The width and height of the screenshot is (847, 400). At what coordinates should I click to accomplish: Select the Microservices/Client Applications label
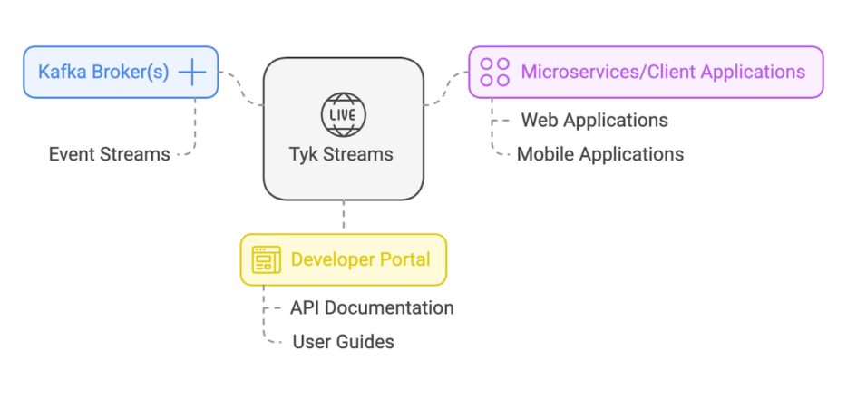click(x=663, y=72)
